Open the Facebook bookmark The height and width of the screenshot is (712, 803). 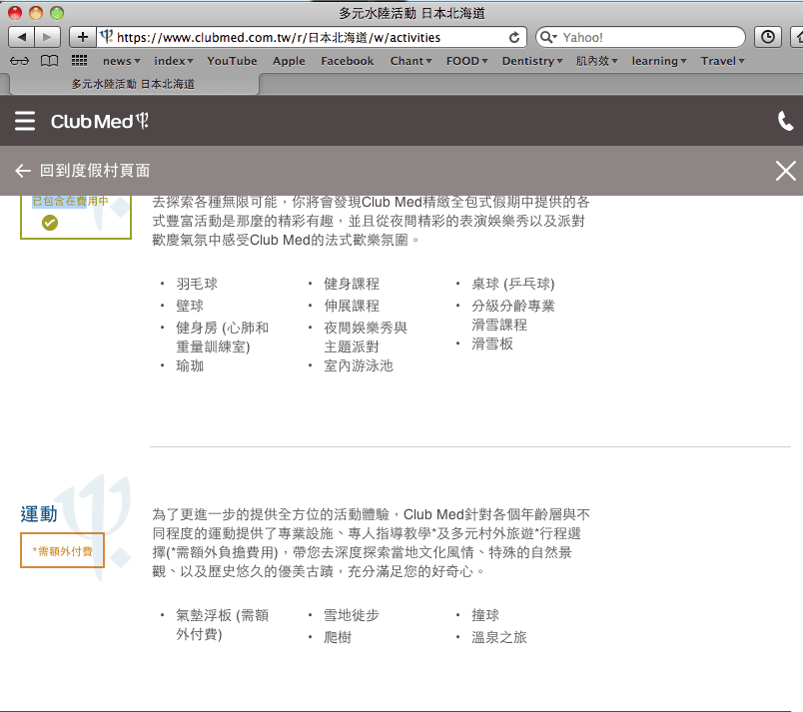(348, 61)
